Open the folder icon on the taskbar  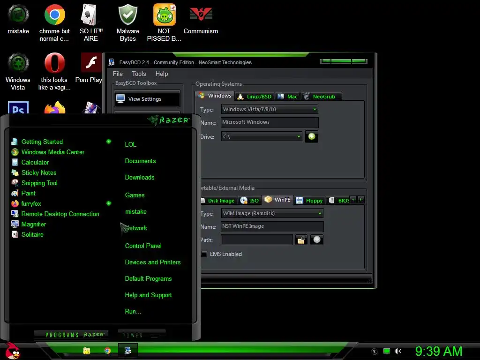87,351
